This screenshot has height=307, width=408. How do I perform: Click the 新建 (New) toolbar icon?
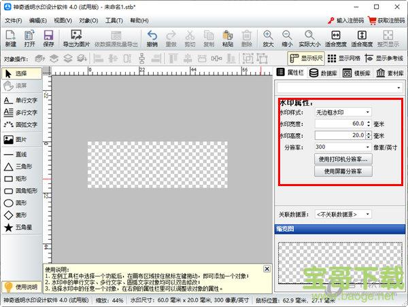10,38
